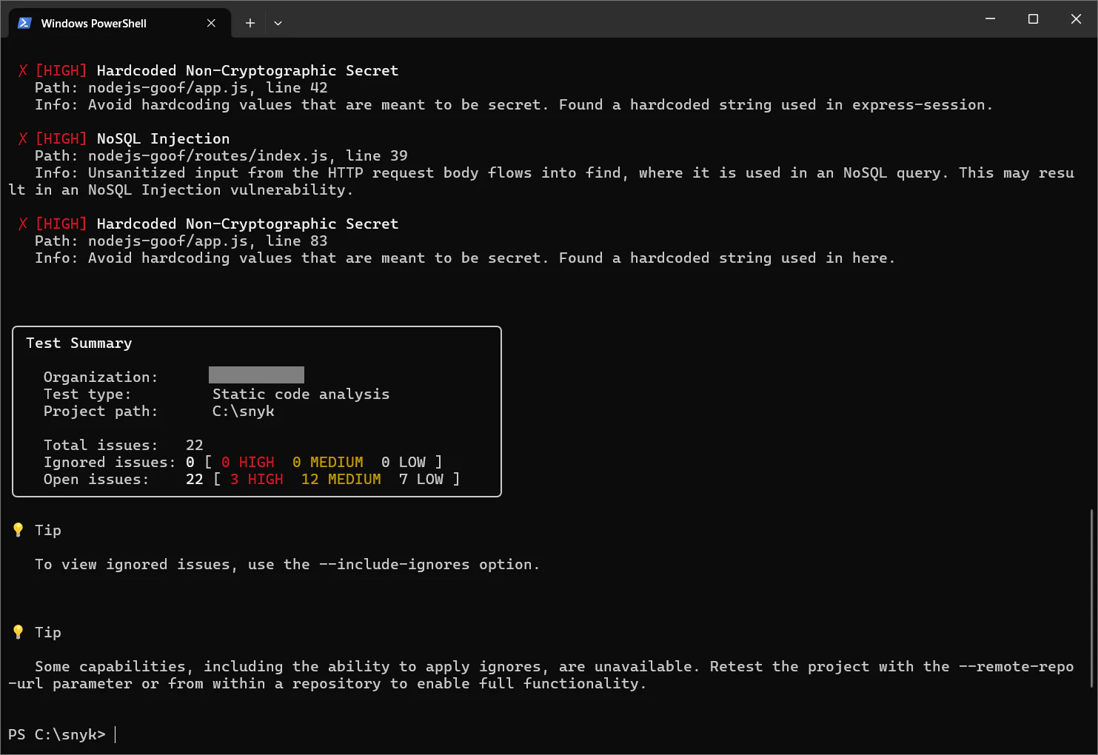This screenshot has width=1098, height=755.
Task: Click the path 'nodejs-goof/routes/index.js, line 39'
Action: pos(247,155)
